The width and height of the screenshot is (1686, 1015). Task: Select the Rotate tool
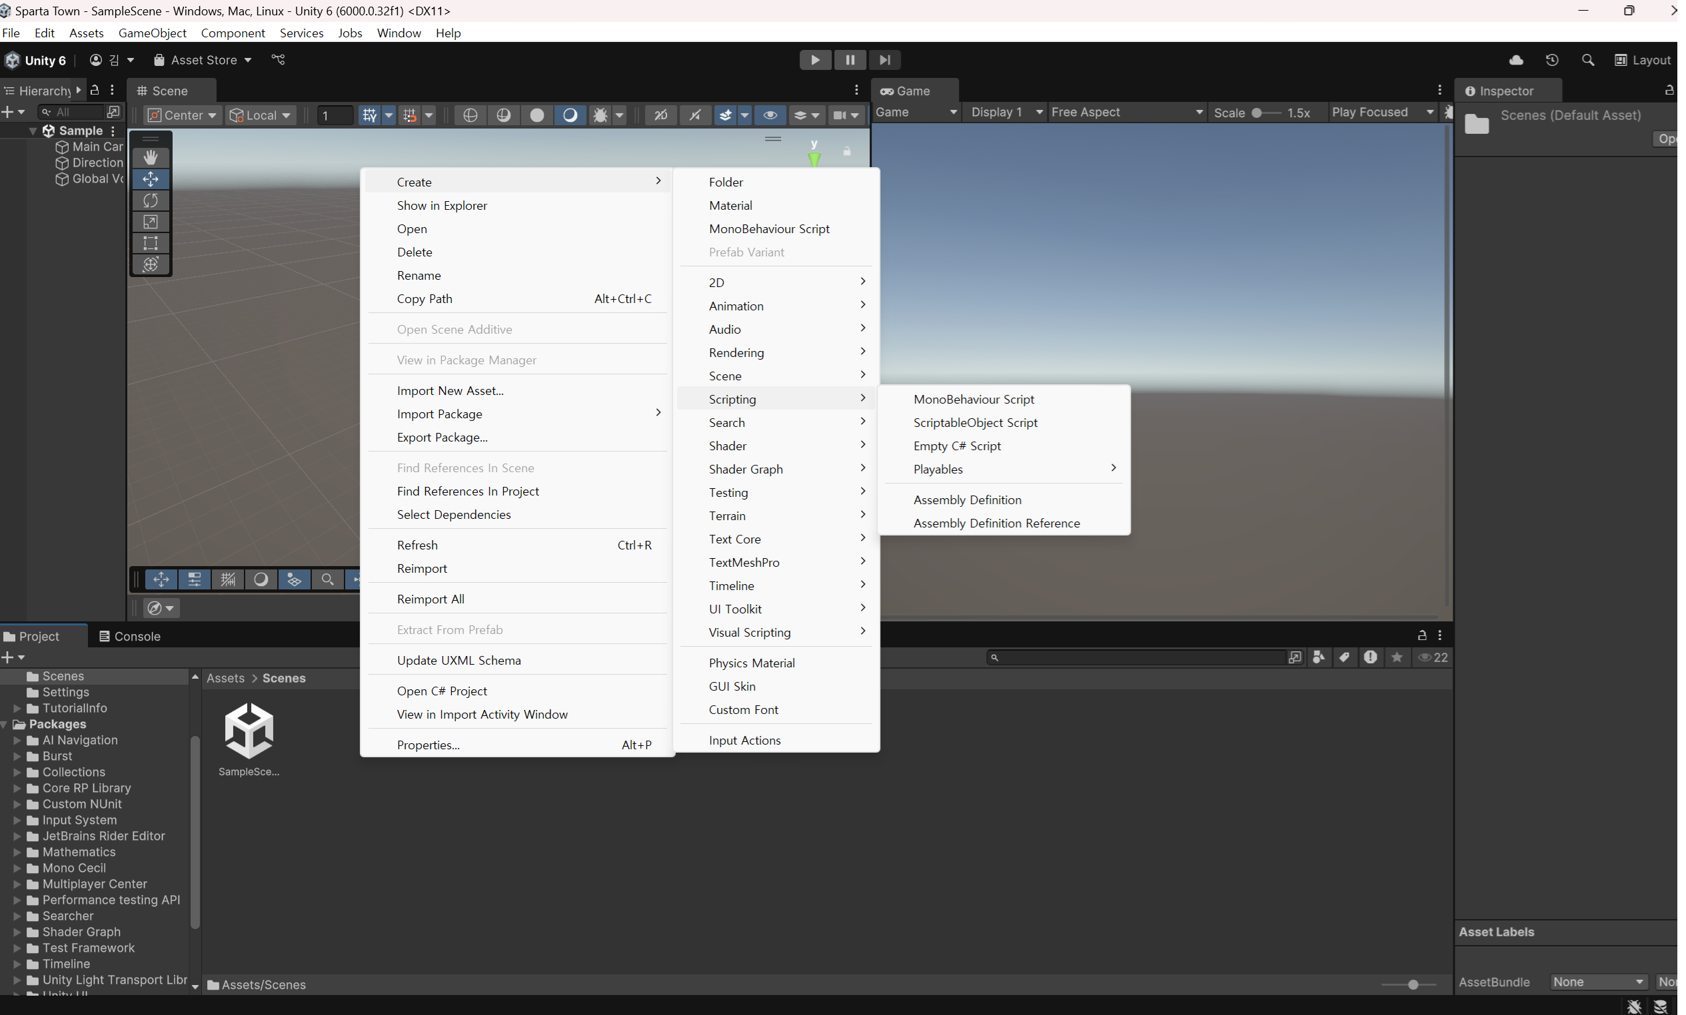tap(151, 200)
